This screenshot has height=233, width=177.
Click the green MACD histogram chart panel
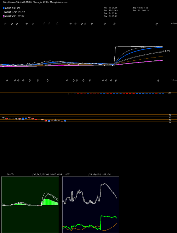click(x=30, y=205)
